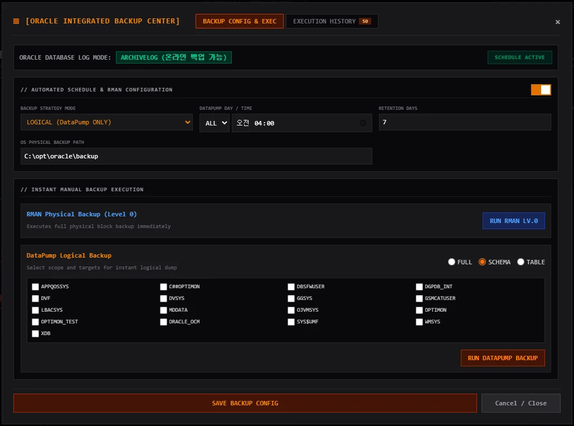Click '// AUTOMATED SCHEDULE & RMAN CONFIGURATION' header
The image size is (574, 426).
coord(96,90)
